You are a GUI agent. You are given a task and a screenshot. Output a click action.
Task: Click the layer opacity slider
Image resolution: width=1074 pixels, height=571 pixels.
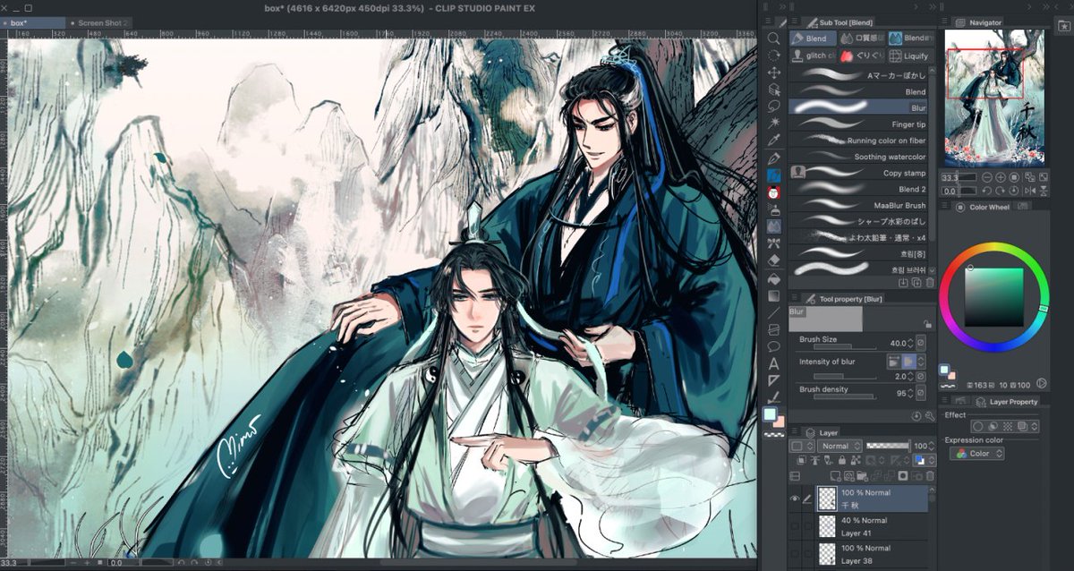[x=888, y=445]
